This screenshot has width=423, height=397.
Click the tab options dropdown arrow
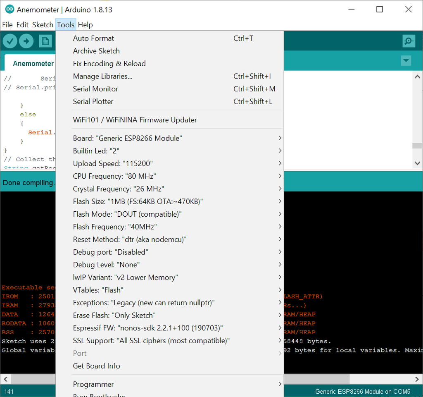pos(406,61)
